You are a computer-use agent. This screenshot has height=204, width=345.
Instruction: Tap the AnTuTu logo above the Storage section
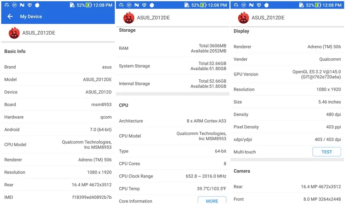tap(129, 18)
